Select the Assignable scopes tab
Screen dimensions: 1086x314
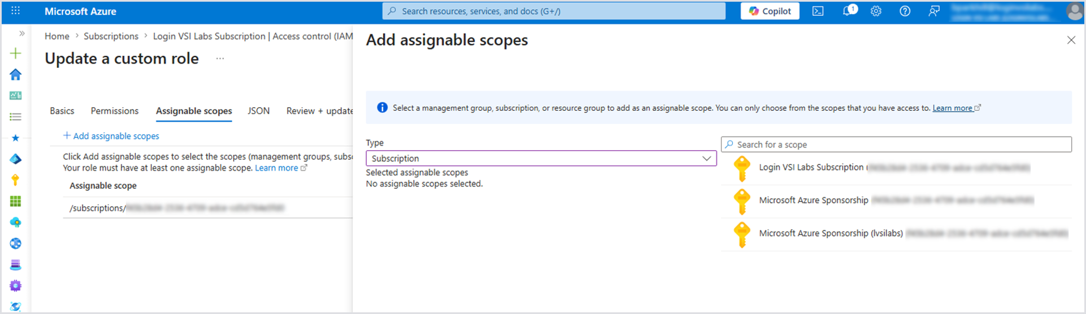(194, 111)
